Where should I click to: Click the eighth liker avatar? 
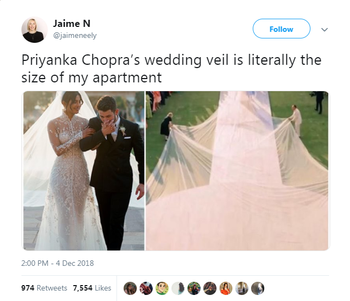click(242, 288)
